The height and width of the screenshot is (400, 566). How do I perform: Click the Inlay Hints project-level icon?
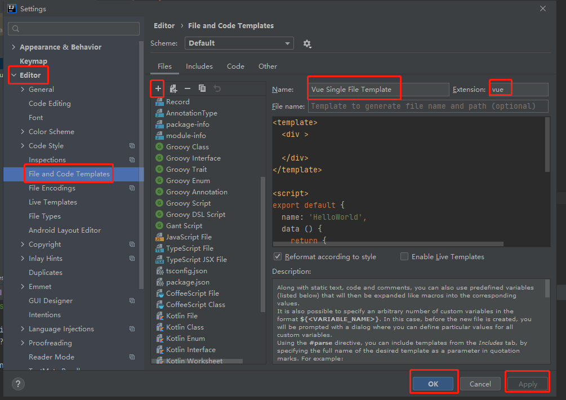coord(132,258)
